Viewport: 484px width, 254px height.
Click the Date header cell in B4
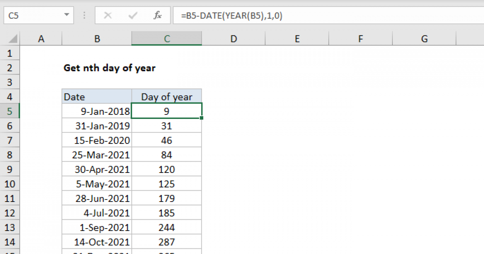[97, 96]
